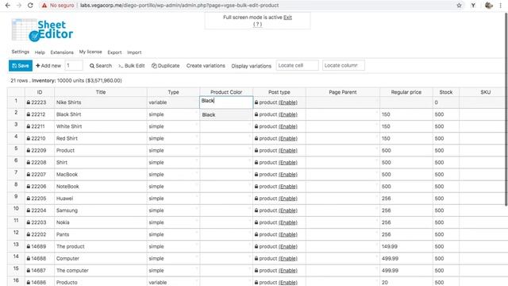Select row number 5 header

(16, 149)
